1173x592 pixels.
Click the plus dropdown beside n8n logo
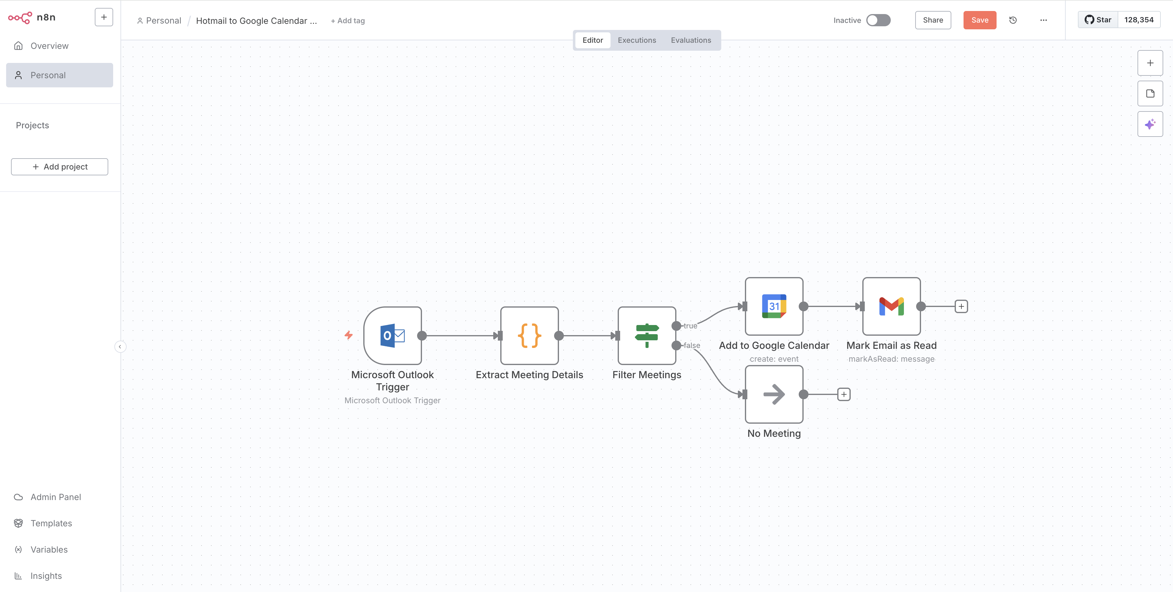pyautogui.click(x=104, y=17)
